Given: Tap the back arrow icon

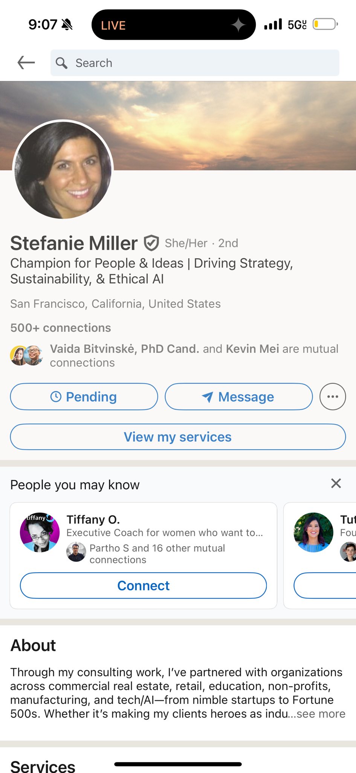Looking at the screenshot, I should tap(26, 63).
